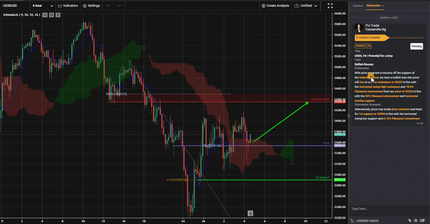The image size is (430, 224).
Task: Toggle LINKING MODE
Action: pos(365,221)
